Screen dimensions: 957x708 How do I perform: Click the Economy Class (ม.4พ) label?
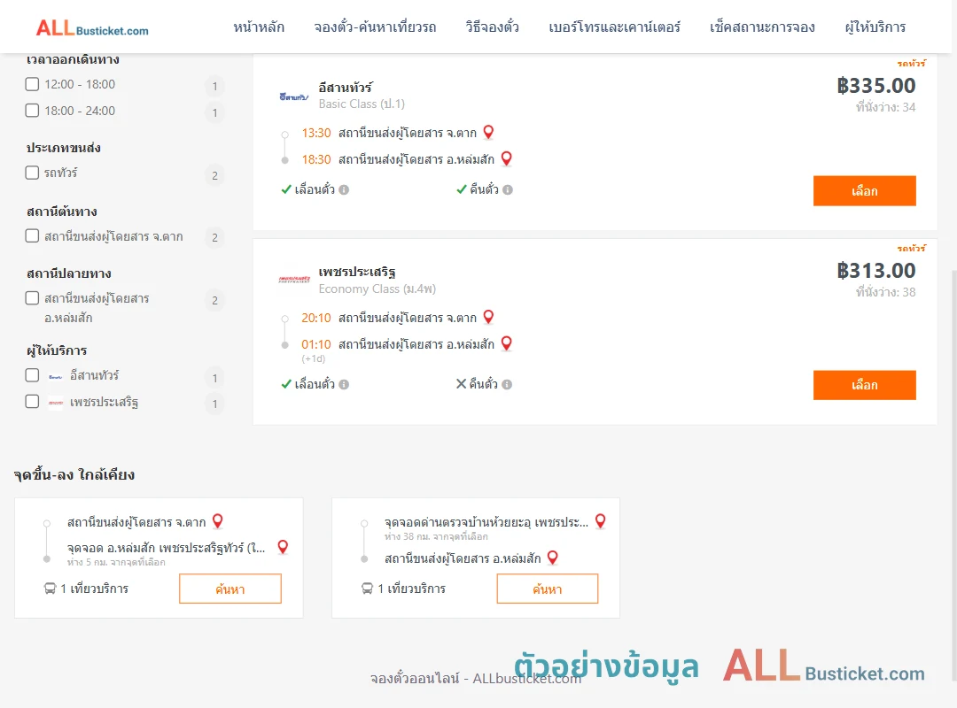377,289
